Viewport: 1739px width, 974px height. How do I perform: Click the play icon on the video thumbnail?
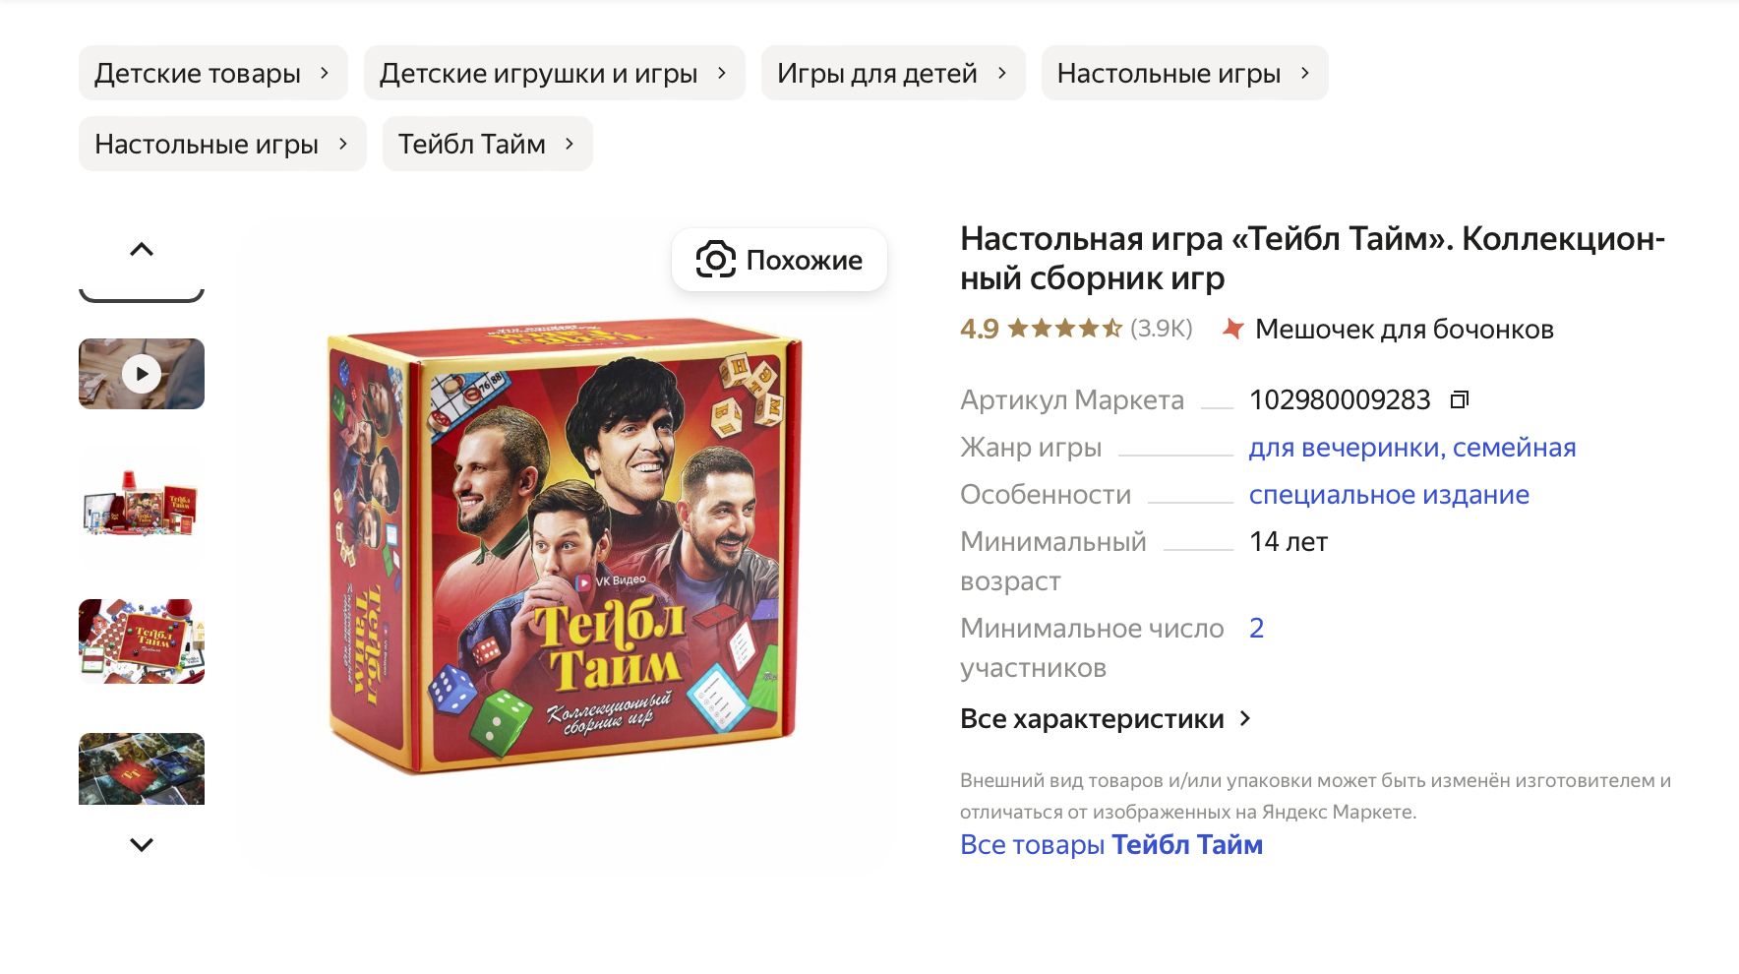[x=141, y=373]
